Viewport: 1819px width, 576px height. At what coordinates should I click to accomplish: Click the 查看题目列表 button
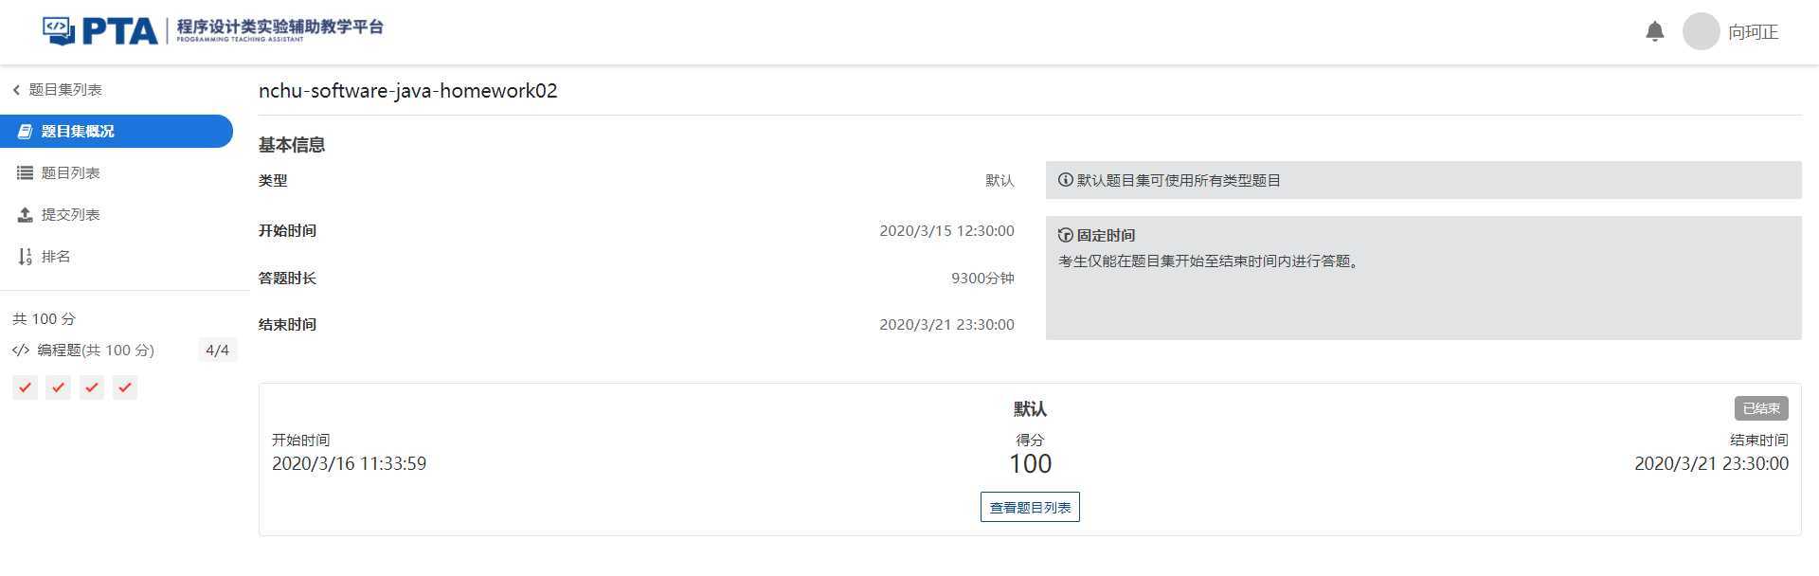(x=1030, y=507)
